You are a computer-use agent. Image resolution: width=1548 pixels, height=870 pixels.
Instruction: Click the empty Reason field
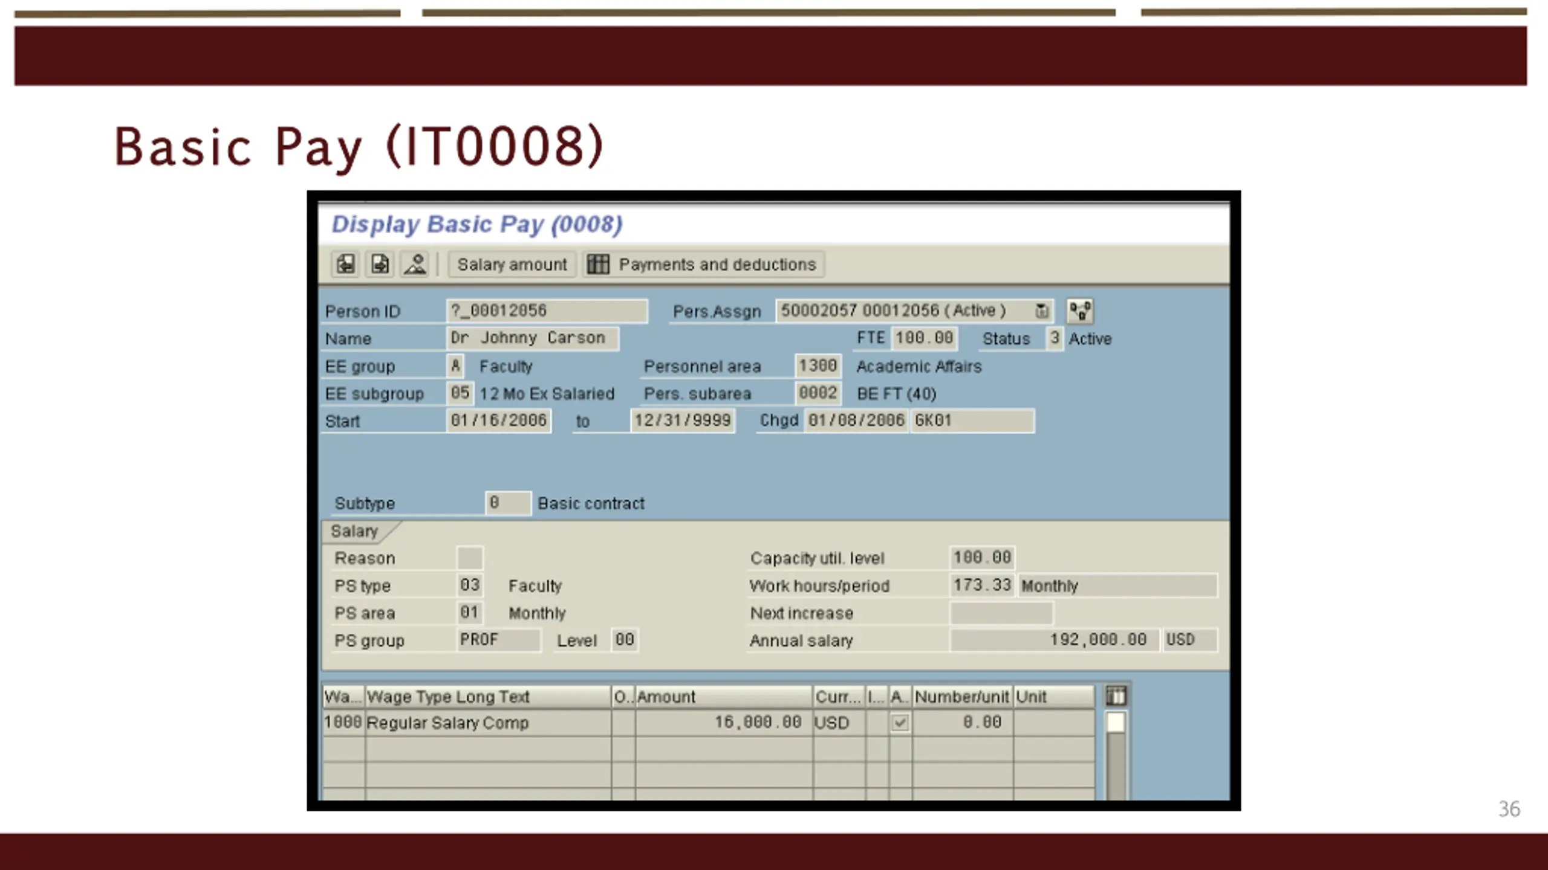pos(470,558)
